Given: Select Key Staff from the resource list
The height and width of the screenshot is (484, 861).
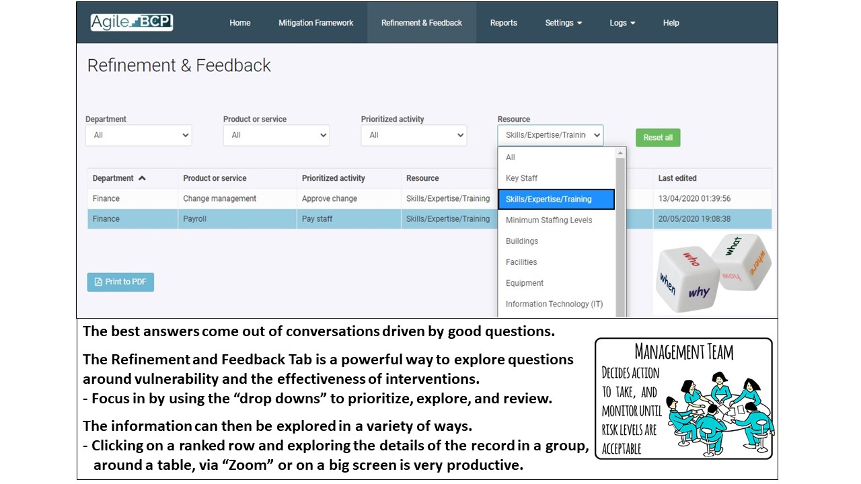Looking at the screenshot, I should tap(521, 178).
